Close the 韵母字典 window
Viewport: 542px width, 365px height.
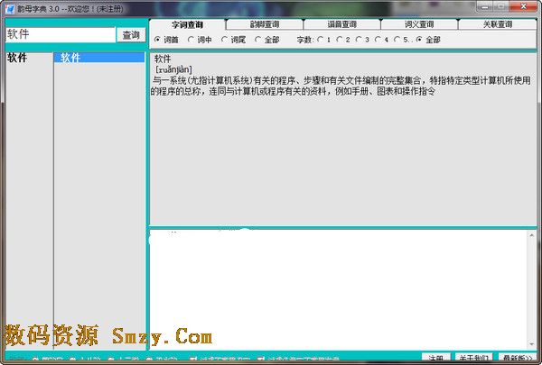click(x=523, y=6)
